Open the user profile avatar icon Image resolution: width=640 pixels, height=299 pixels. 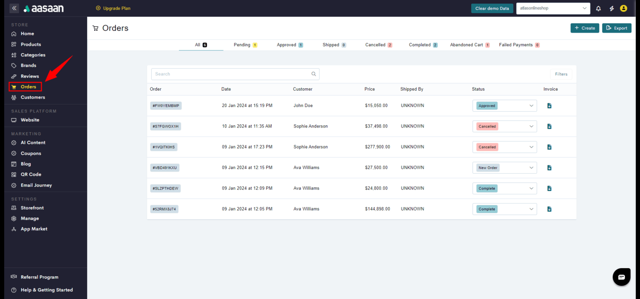(624, 8)
